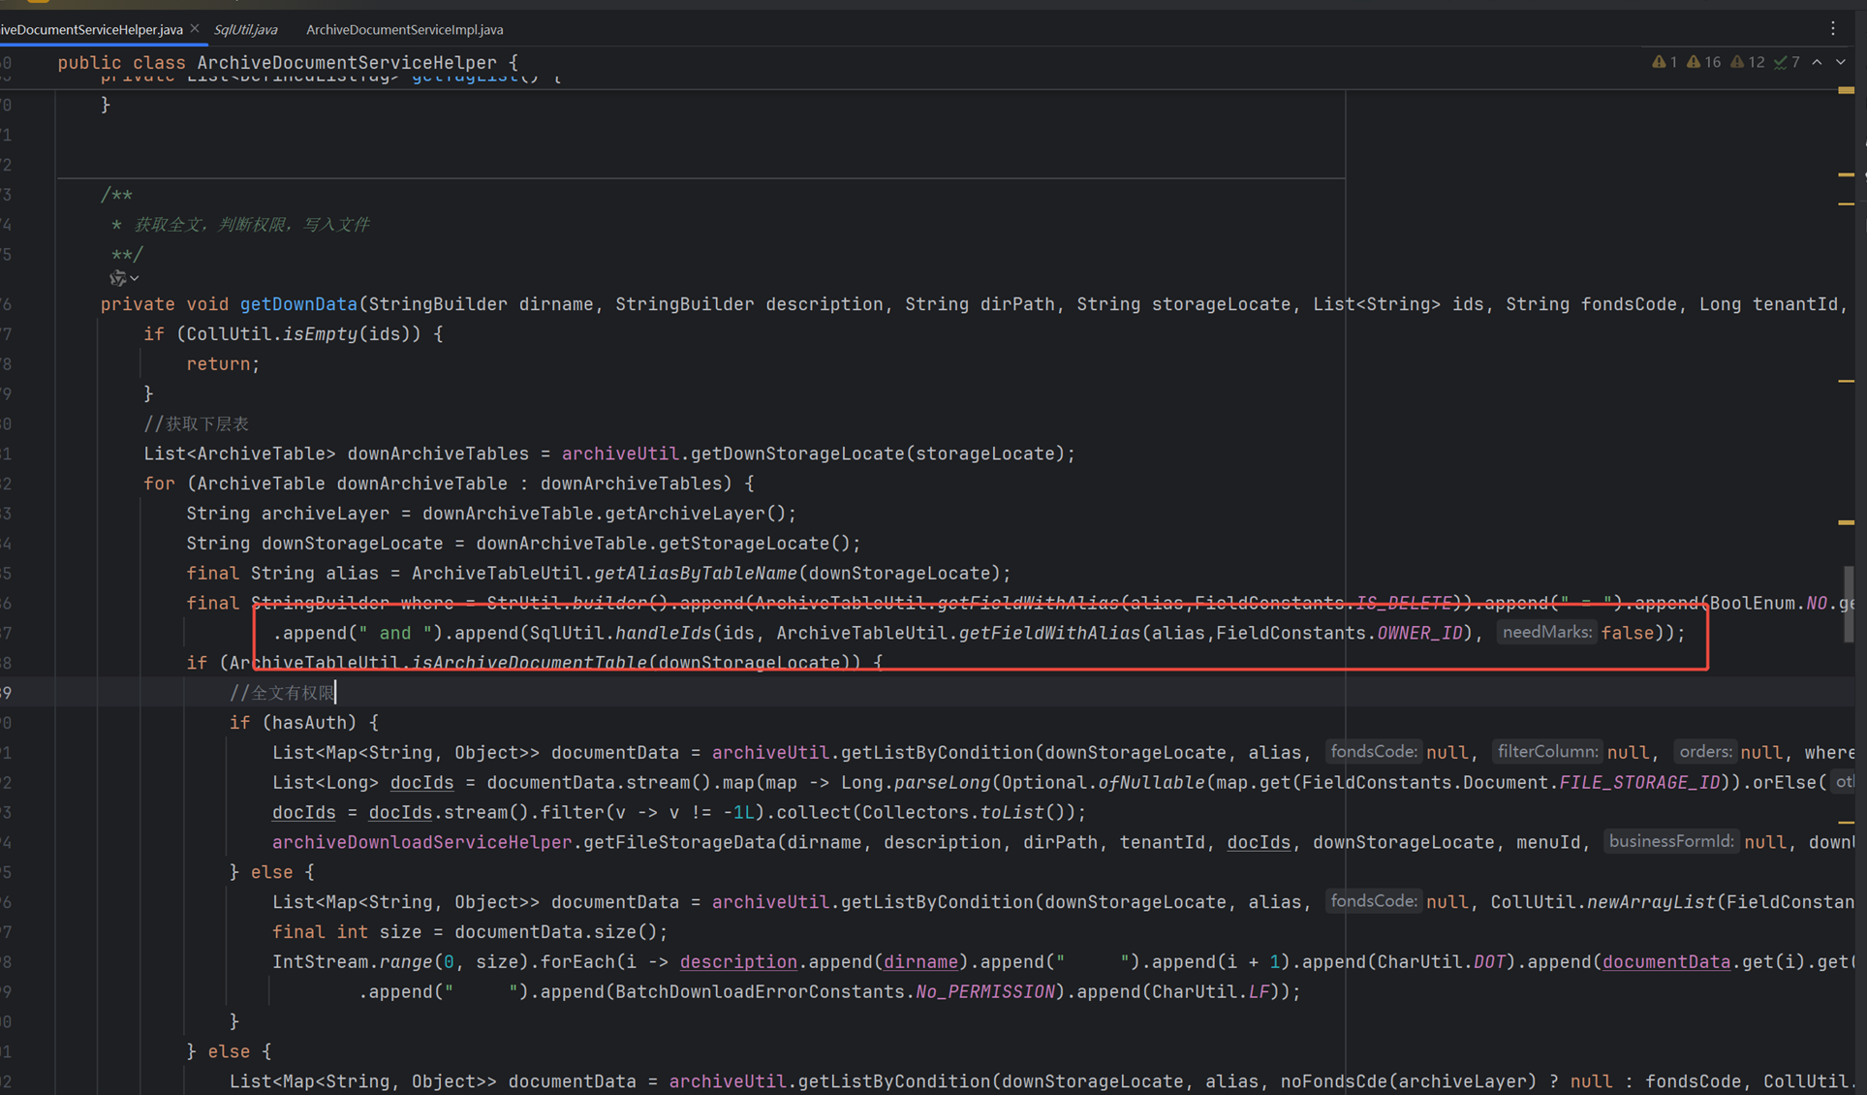Click the filterColumn: parameter hint

[x=1546, y=752]
